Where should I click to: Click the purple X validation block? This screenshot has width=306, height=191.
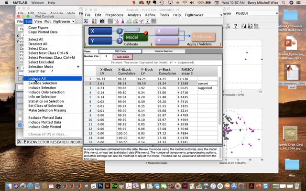coord(167,31)
